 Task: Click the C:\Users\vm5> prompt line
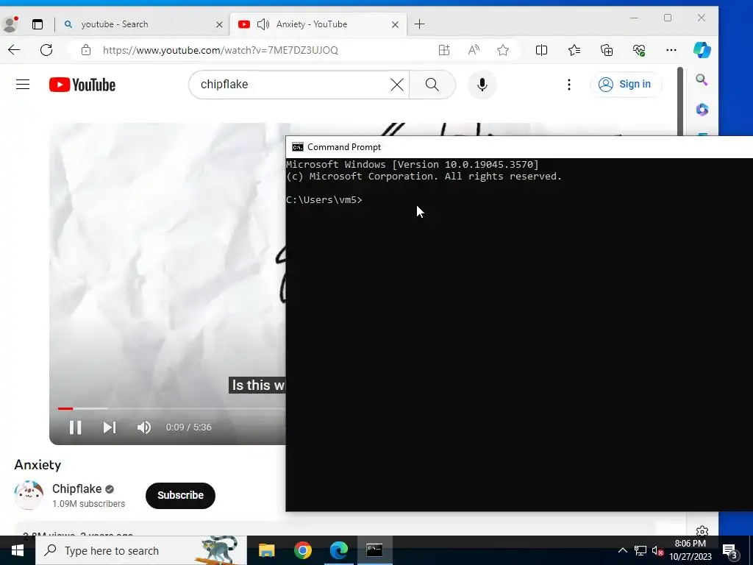(x=324, y=200)
